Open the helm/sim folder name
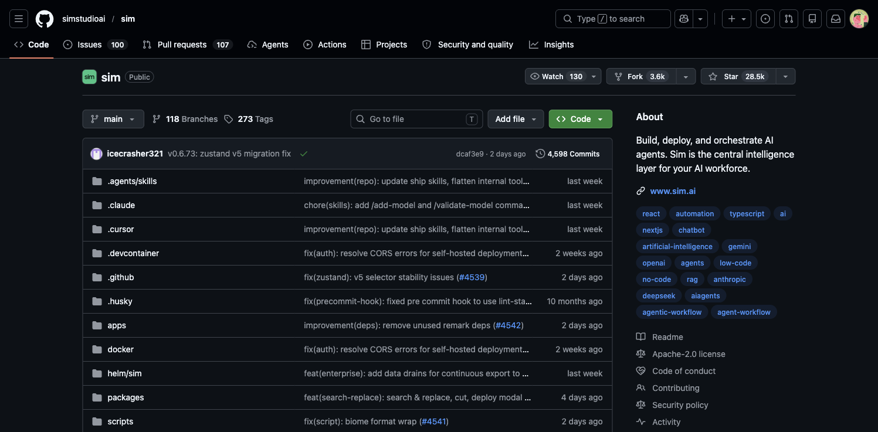The height and width of the screenshot is (432, 878). (x=124, y=373)
